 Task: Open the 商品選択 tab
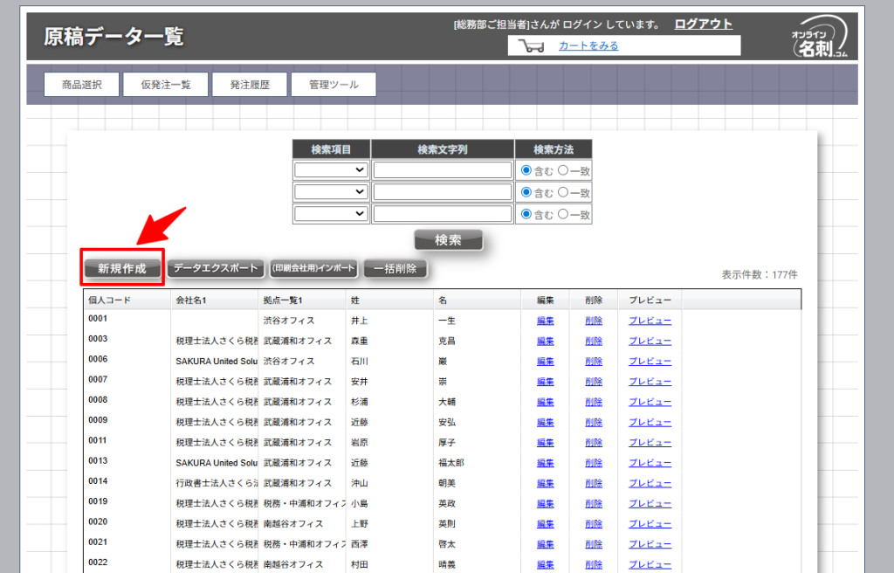click(82, 85)
